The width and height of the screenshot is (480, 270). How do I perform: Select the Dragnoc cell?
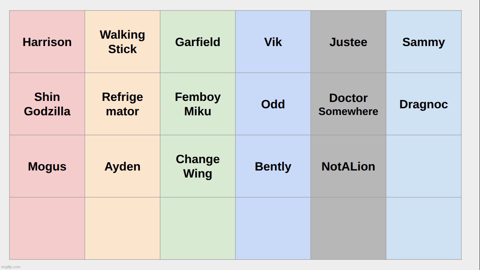click(423, 104)
